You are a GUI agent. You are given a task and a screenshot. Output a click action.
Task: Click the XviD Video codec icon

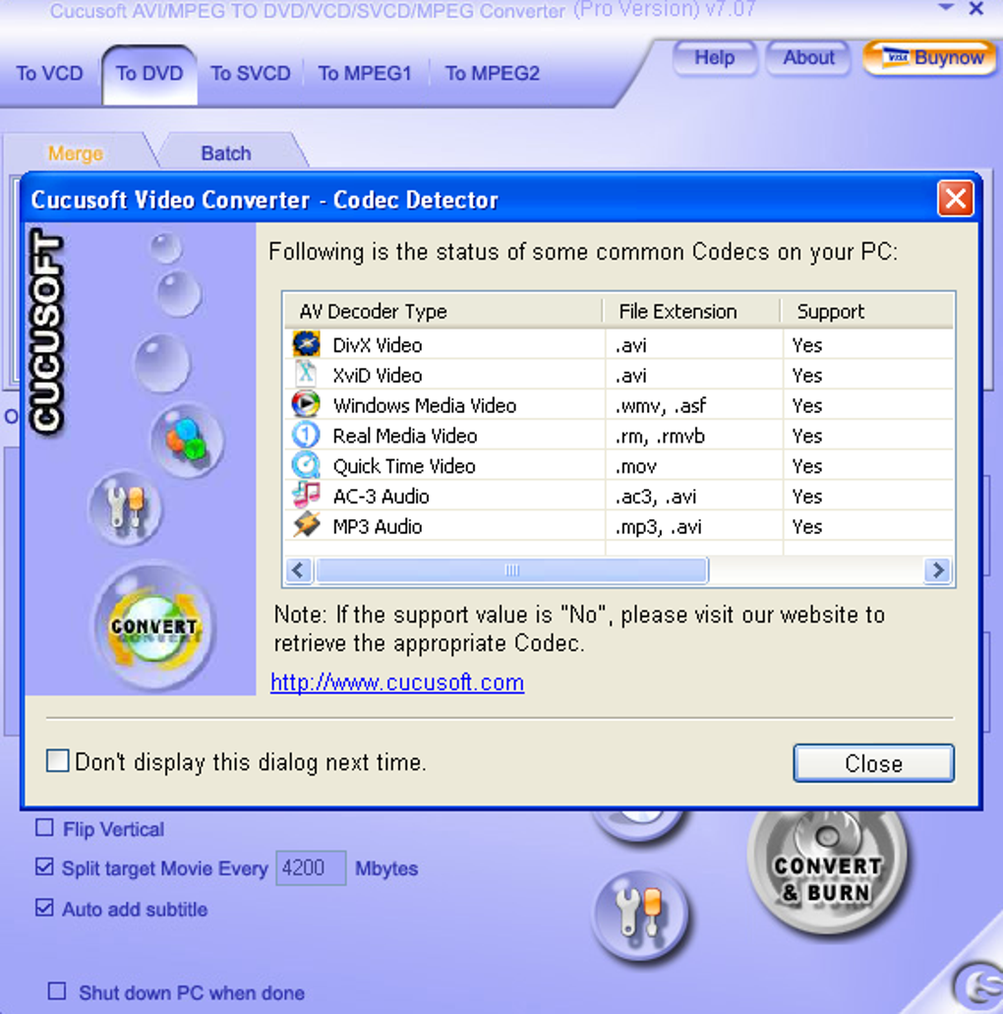click(306, 375)
